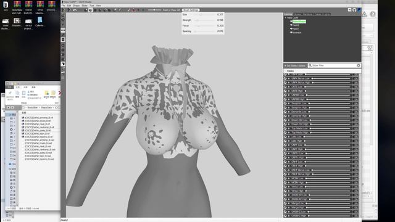
Task: Select [COCO]Gothic_panty_B.nif in Explorer
Action: (38, 130)
